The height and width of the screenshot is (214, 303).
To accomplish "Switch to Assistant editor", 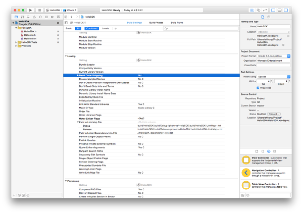I will click(x=259, y=10).
